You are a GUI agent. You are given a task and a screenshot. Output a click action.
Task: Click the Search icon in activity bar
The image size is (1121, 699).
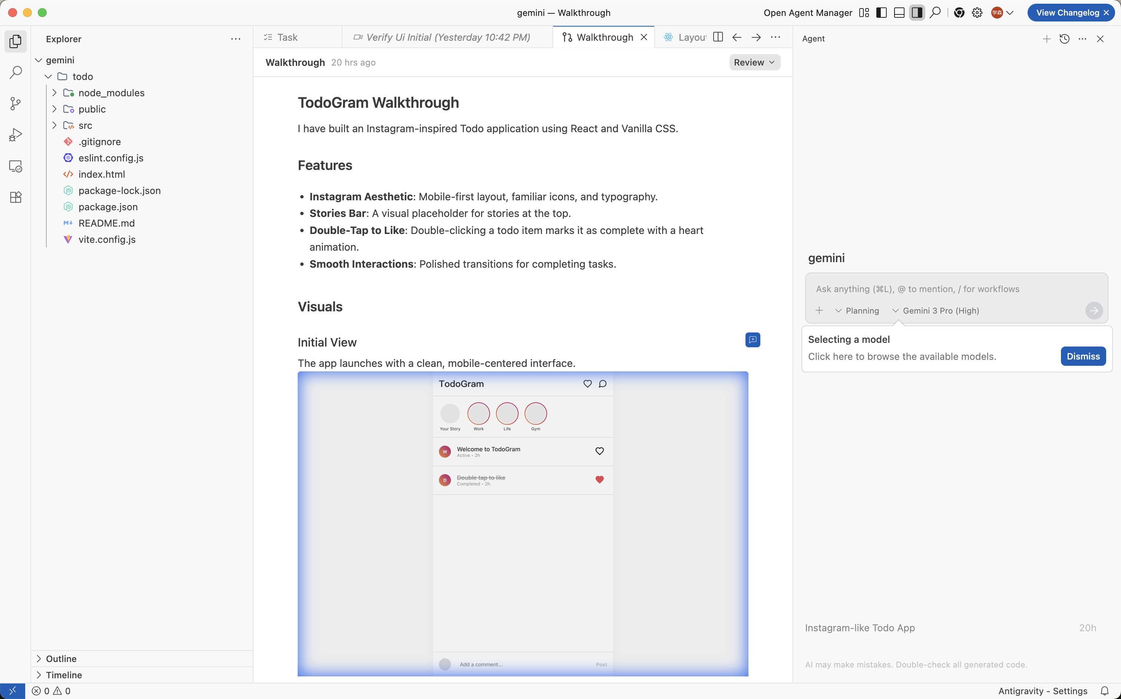[x=15, y=72]
